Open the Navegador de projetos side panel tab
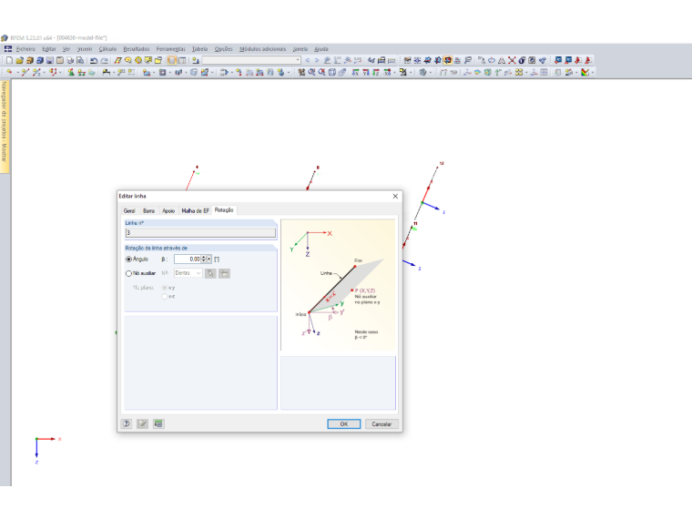Image resolution: width=692 pixels, height=519 pixels. 5,127
